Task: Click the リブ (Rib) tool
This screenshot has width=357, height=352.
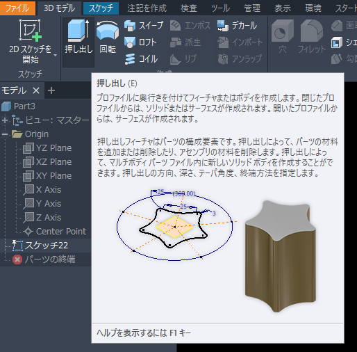Action: 183,59
